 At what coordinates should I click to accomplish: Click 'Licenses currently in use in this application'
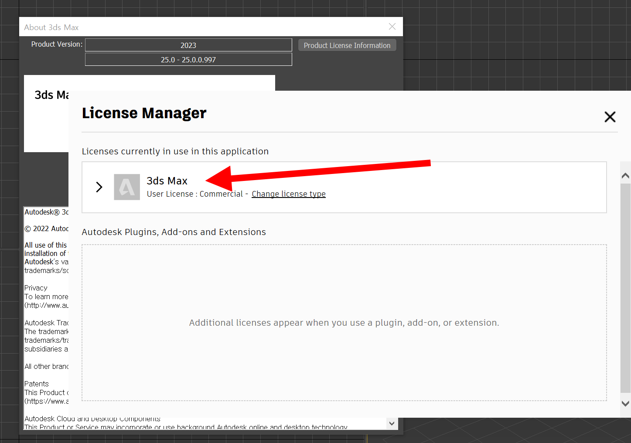point(175,151)
